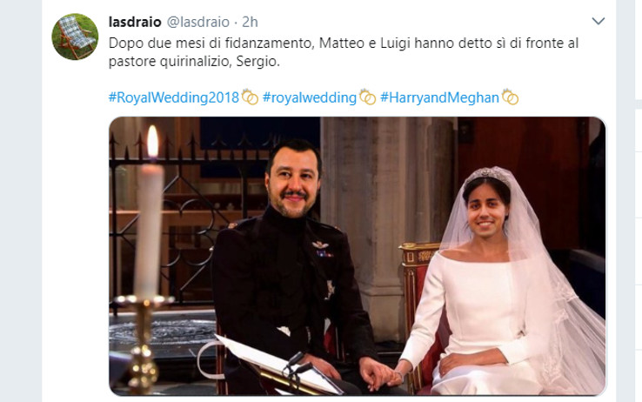Open the #RoyalWedding2018 hashtag
642x402 pixels.
click(174, 97)
